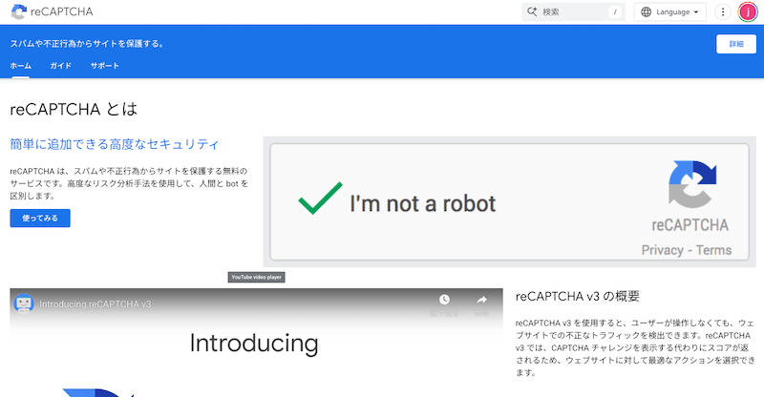
Task: Click the Watch Later clock icon
Action: pyautogui.click(x=444, y=301)
